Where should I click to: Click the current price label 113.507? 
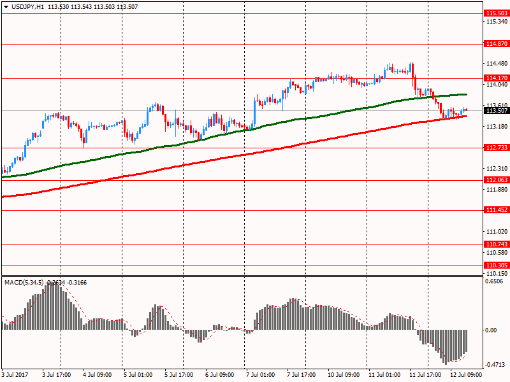pyautogui.click(x=497, y=111)
